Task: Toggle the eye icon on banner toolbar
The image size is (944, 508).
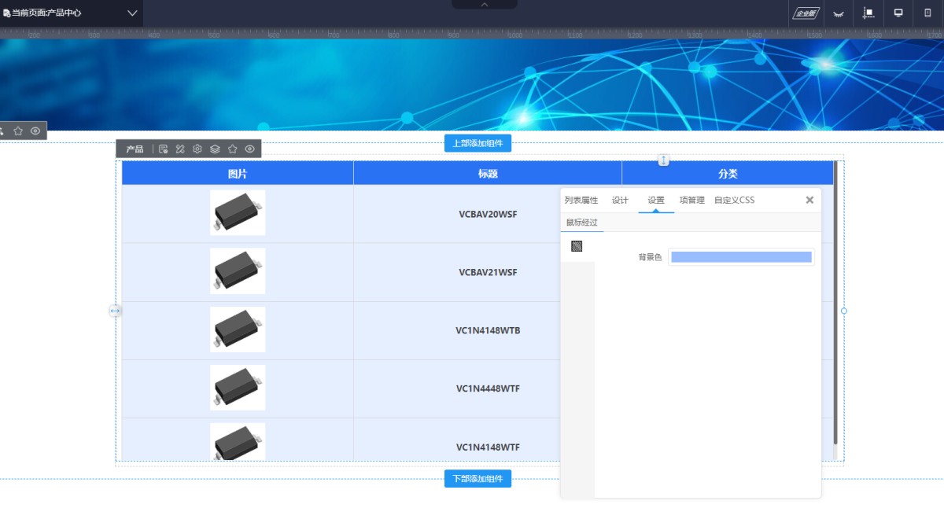Action: (35, 131)
